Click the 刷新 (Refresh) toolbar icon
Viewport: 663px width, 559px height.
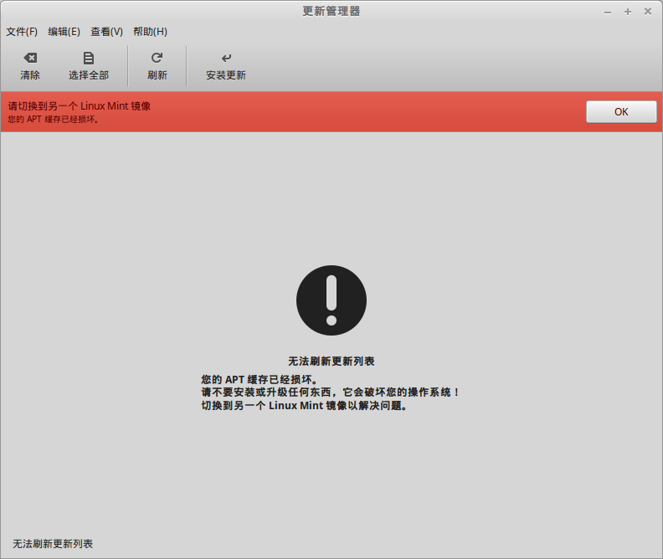pos(157,58)
